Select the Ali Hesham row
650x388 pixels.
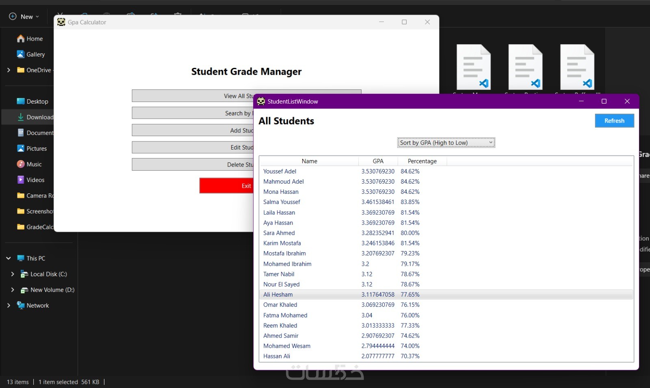pos(446,295)
